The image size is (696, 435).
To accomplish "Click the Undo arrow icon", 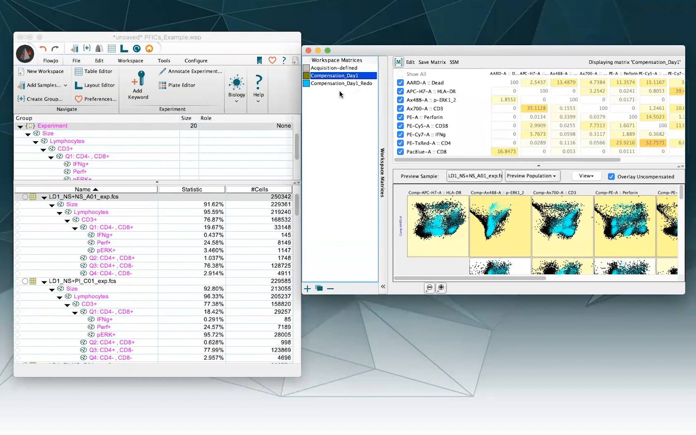I will (43, 48).
